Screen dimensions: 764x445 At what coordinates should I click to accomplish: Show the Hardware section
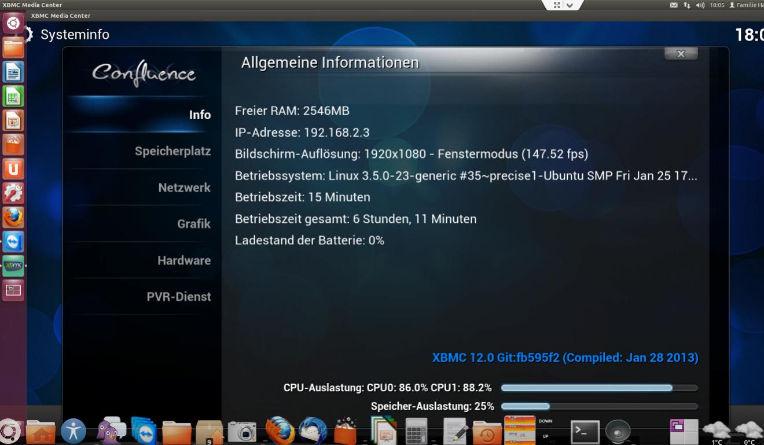(184, 260)
